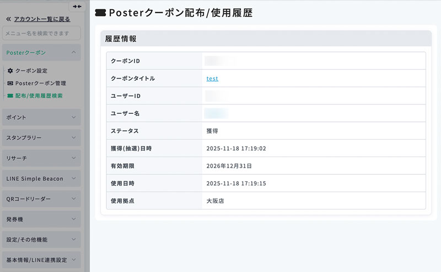Expand the 基本情報/LINE連携設定 section

pyautogui.click(x=42, y=260)
